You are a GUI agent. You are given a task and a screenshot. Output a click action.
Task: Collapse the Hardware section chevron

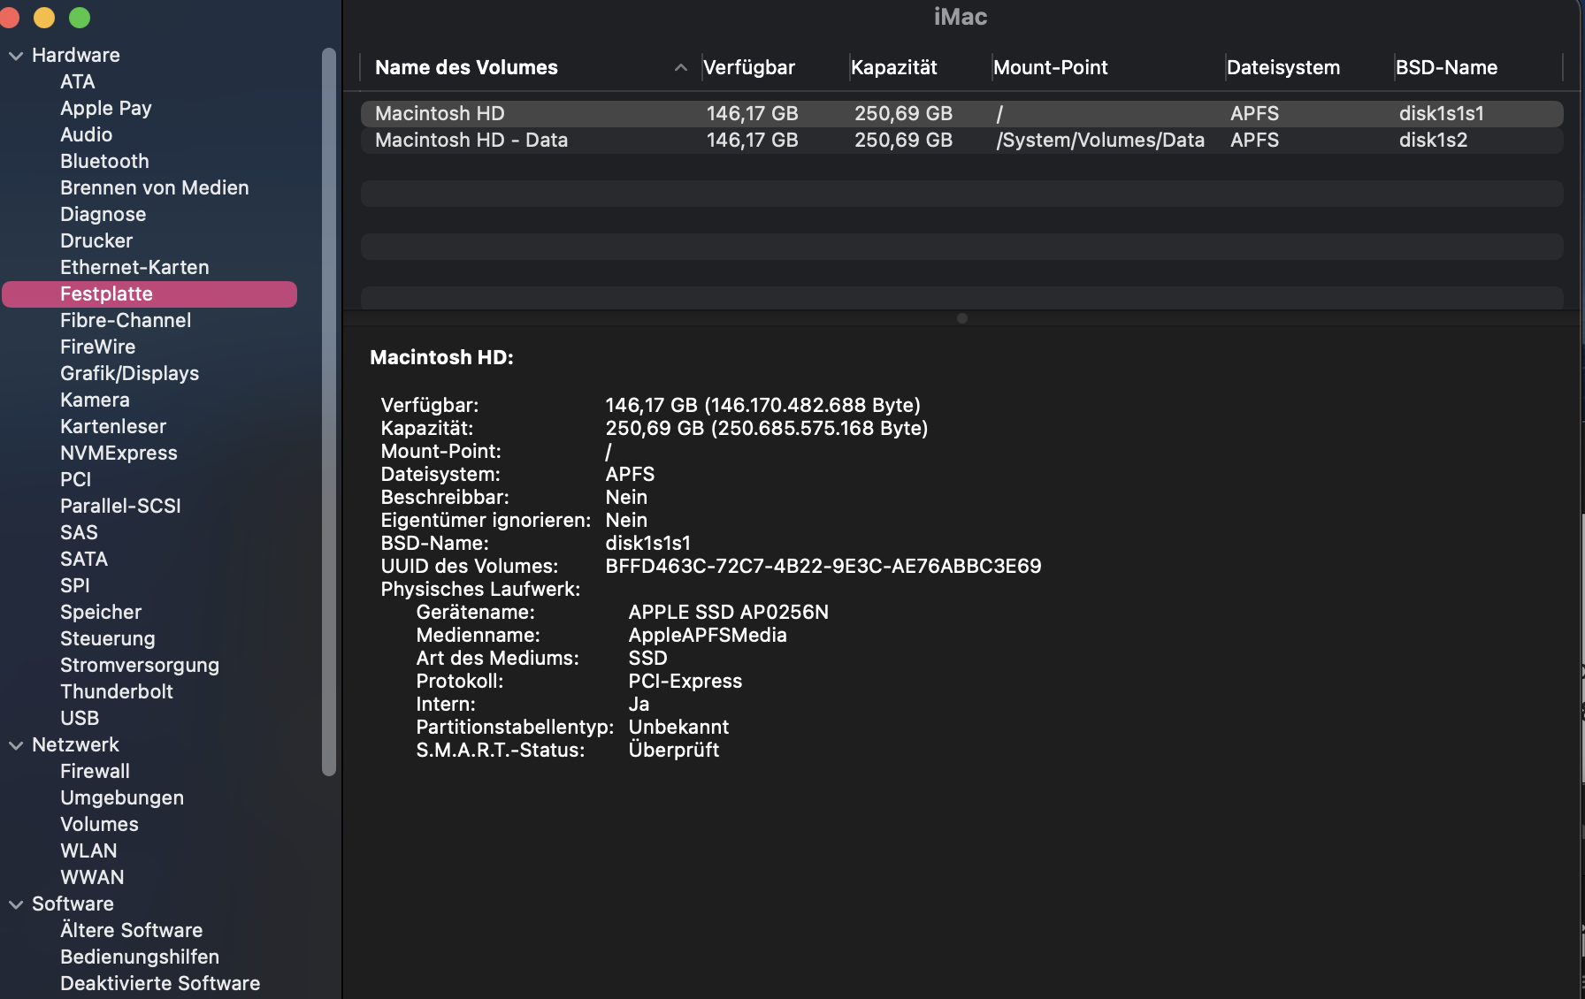(x=16, y=56)
